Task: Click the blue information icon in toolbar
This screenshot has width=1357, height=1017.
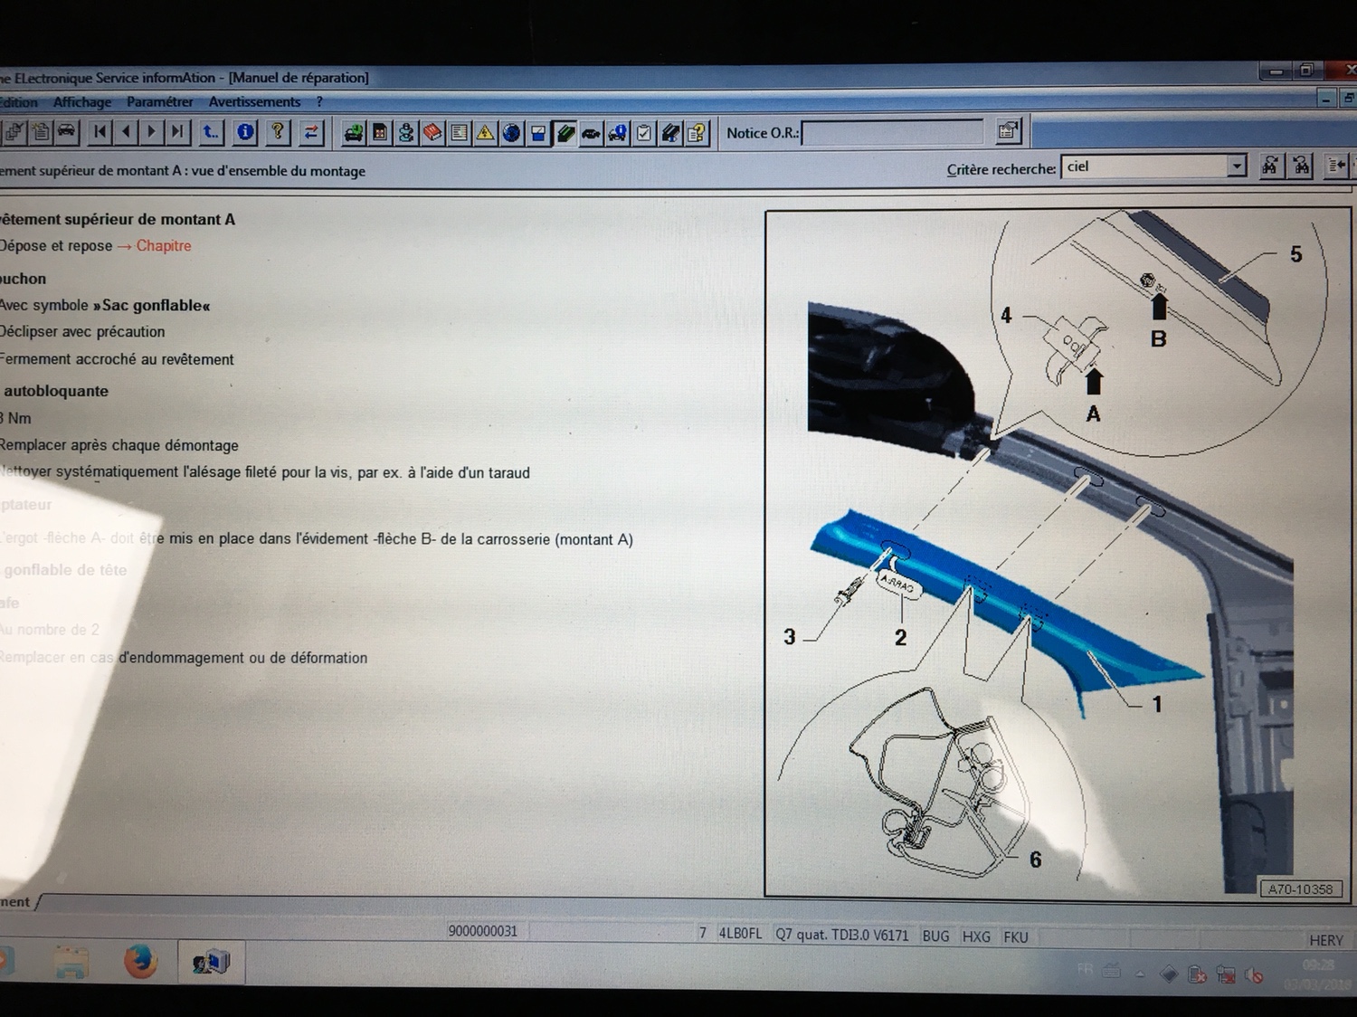Action: pos(245,132)
